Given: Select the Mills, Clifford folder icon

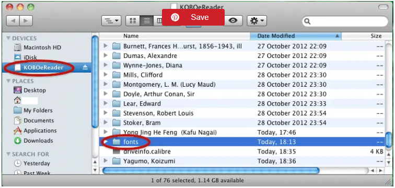Looking at the screenshot, I should [116, 75].
